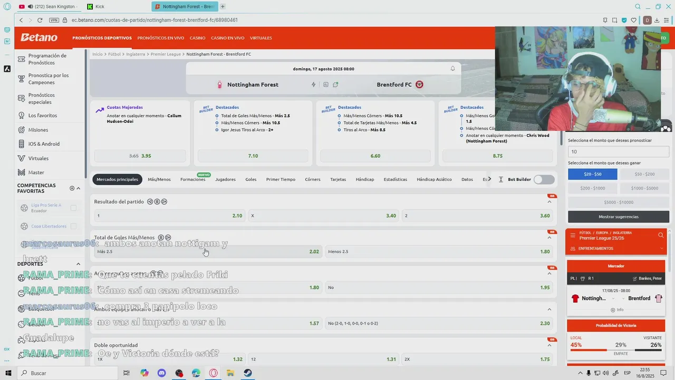Click the Los favoritos medal icon
The width and height of the screenshot is (675, 380).
(x=22, y=116)
